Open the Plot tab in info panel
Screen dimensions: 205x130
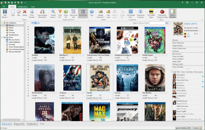[178, 72]
